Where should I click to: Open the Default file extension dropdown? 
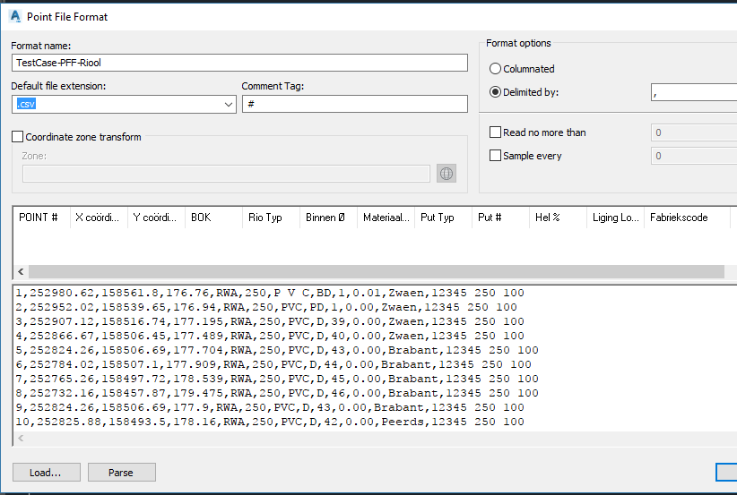coord(229,104)
